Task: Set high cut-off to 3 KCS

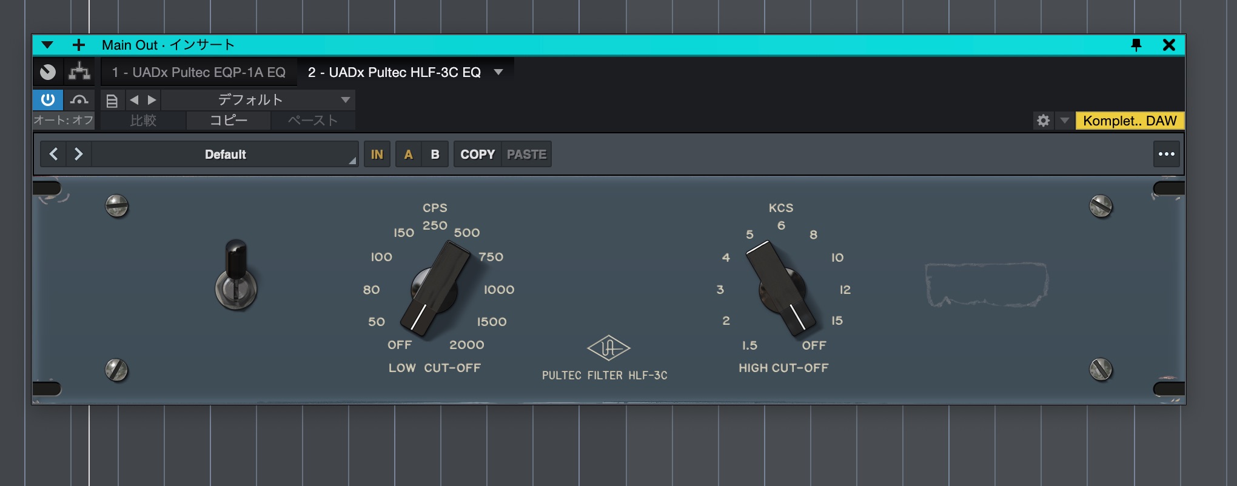Action: (720, 290)
